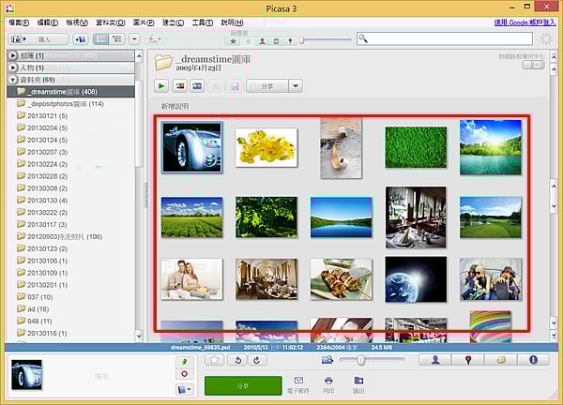Screen dimensions: 563x405
Task: Toggle the sync to web switch
Action: coord(532,65)
